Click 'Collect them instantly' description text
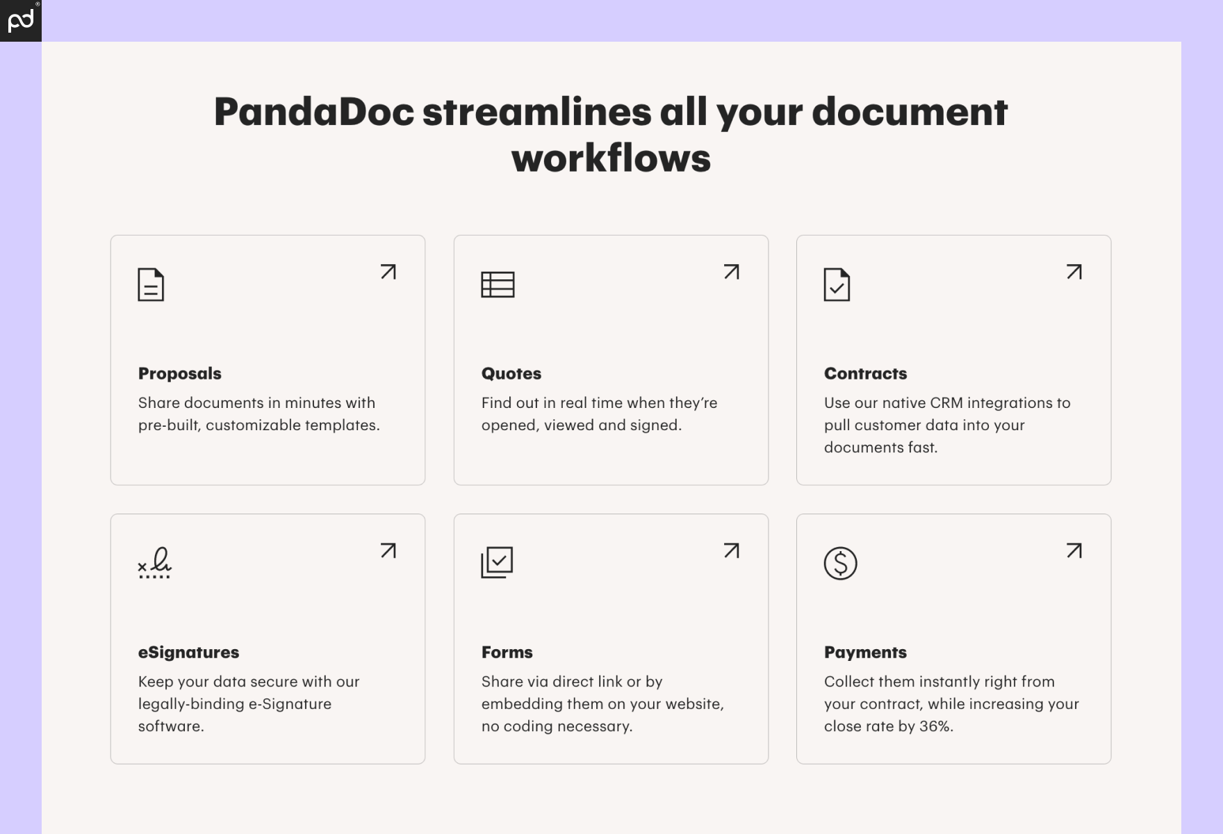 pos(951,704)
